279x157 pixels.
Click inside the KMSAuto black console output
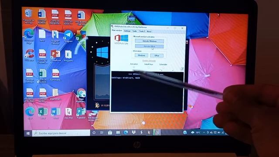coord(147,92)
